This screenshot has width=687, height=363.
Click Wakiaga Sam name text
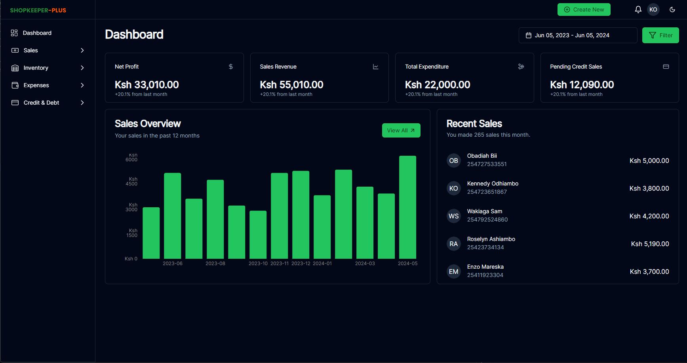tap(485, 211)
